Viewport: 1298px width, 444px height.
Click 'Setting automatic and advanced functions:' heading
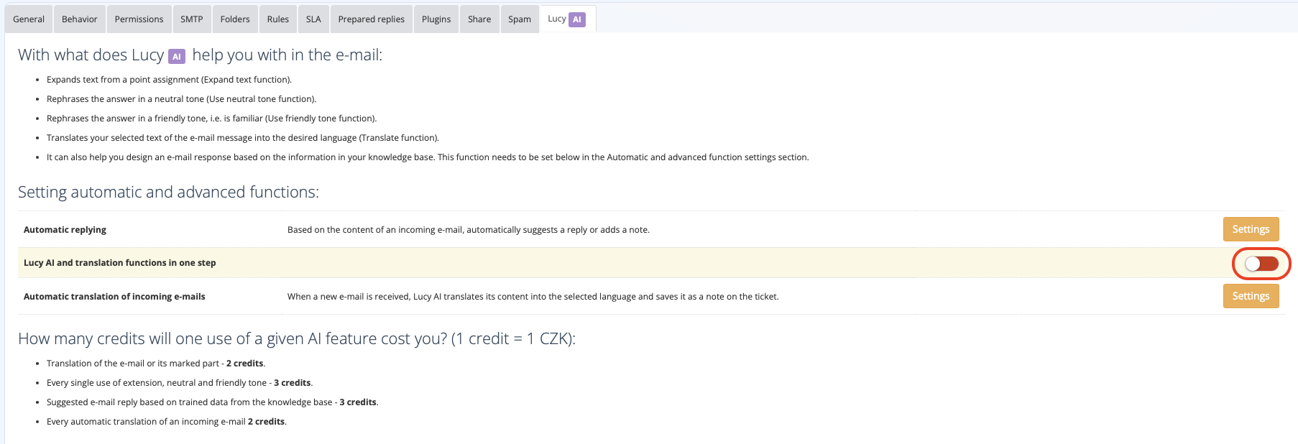click(168, 193)
